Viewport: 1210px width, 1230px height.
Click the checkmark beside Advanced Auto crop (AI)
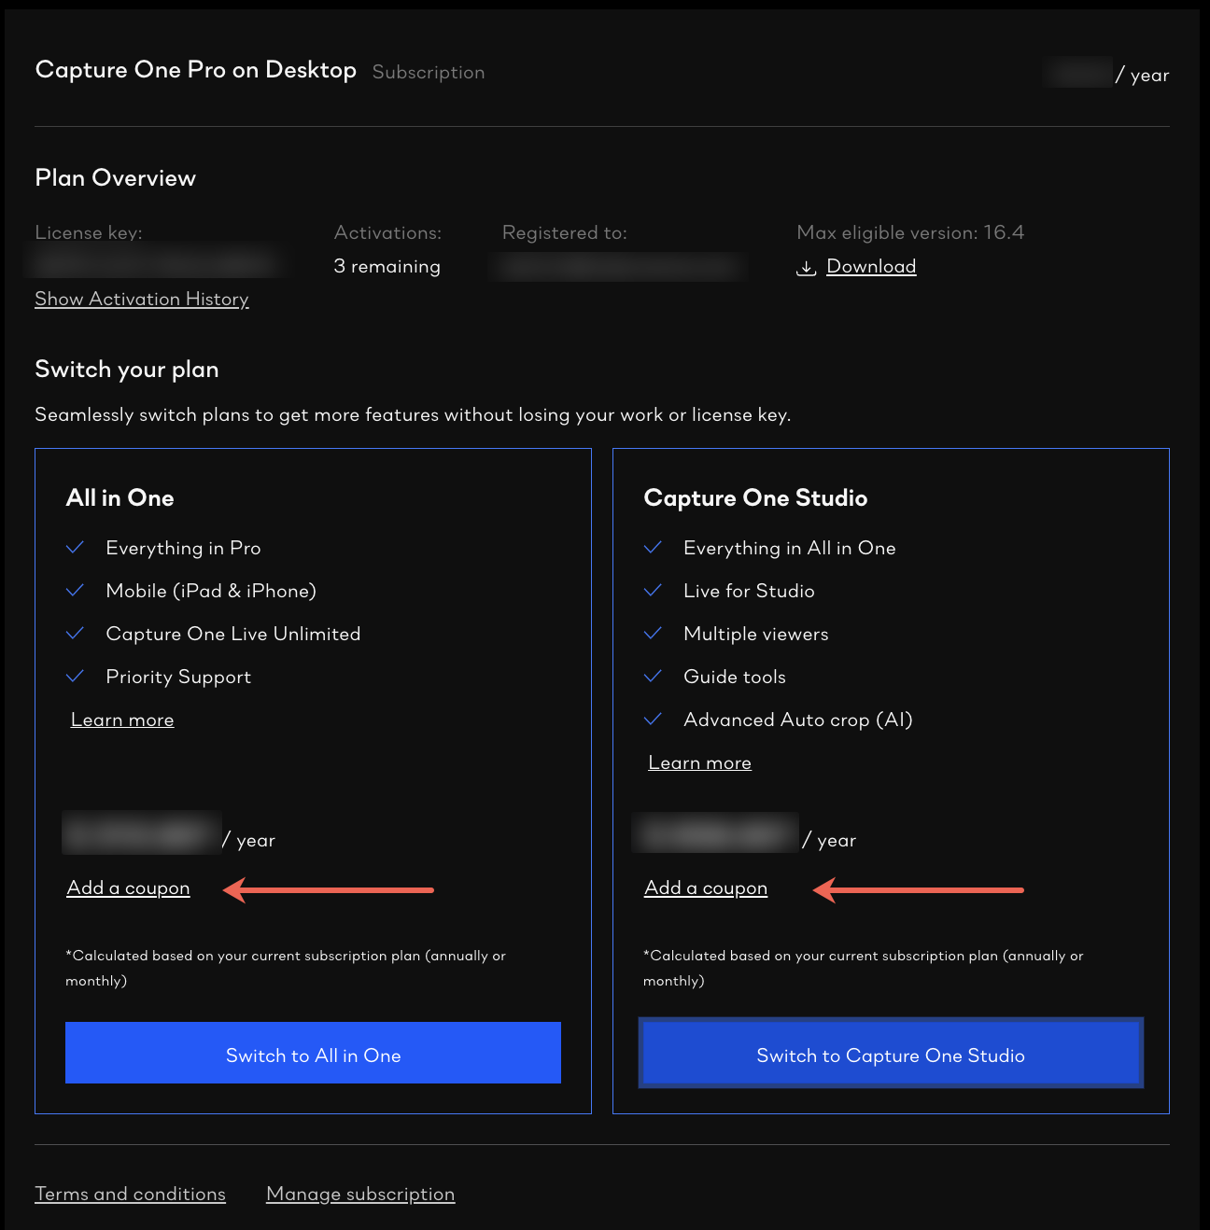654,719
